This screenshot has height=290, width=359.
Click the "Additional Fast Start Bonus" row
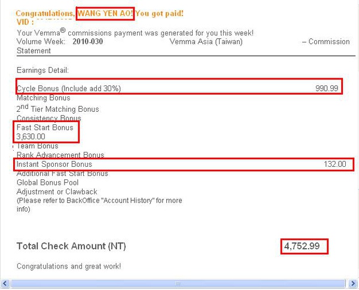pos(62,173)
